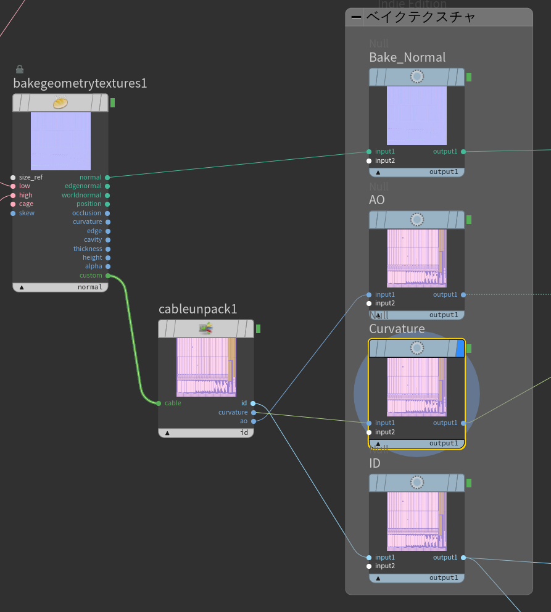Expand output selector arrow on bakegeometrytextures1 footer

(x=22, y=287)
